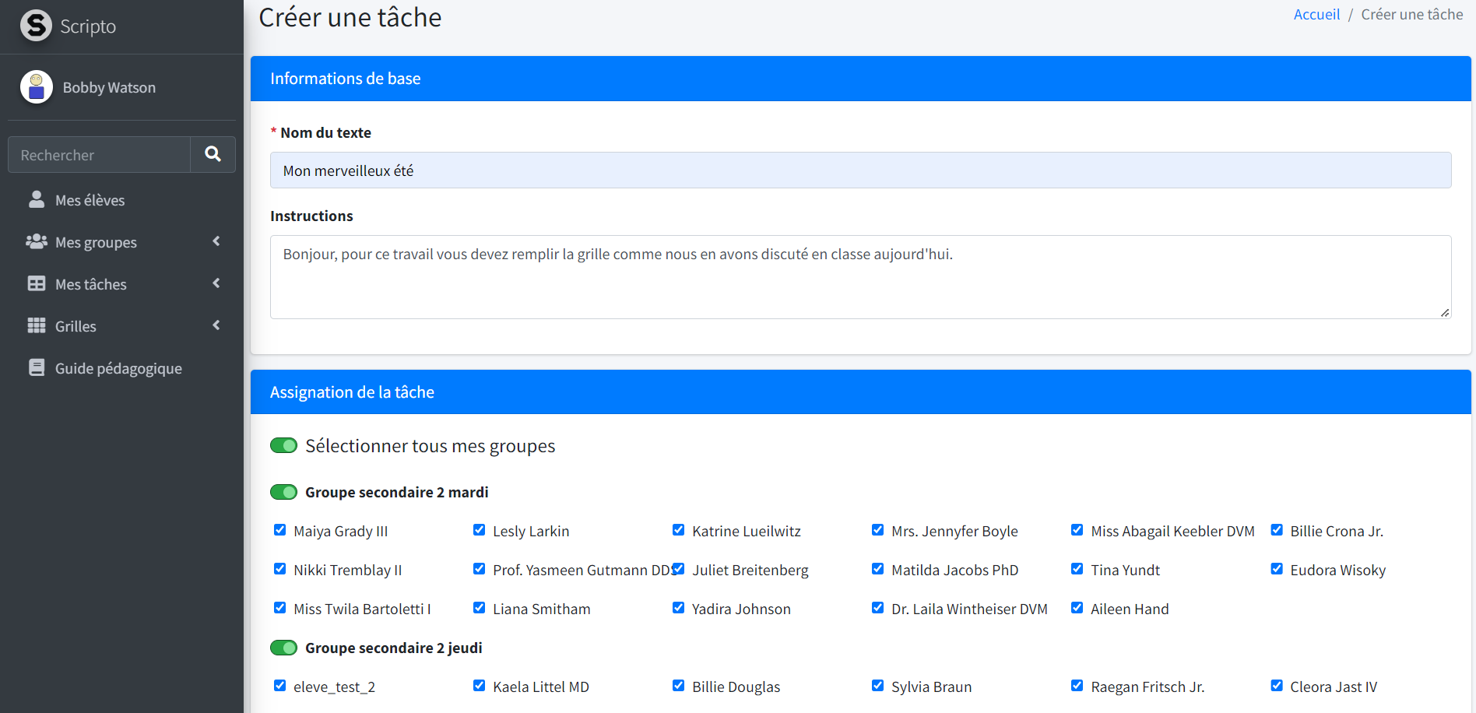The width and height of the screenshot is (1476, 713).
Task: Click the Mes groupes people icon
Action: (36, 242)
